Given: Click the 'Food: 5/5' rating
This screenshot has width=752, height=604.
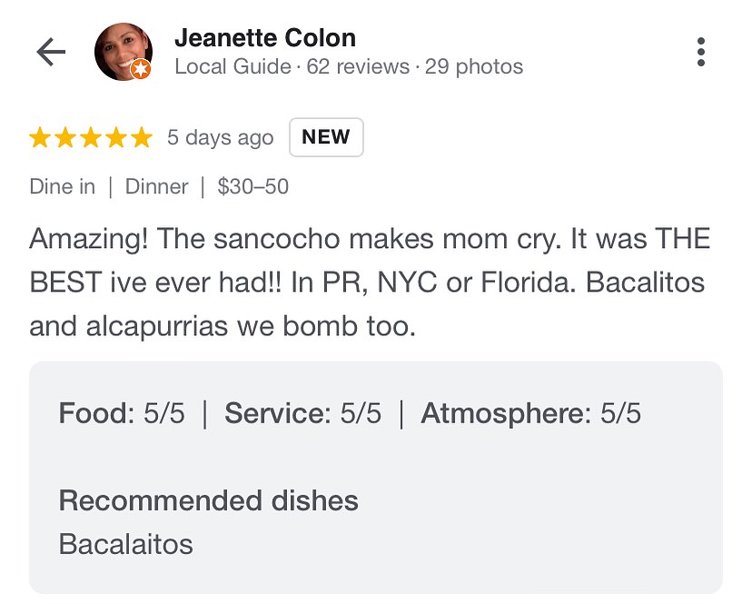Looking at the screenshot, I should click(122, 413).
